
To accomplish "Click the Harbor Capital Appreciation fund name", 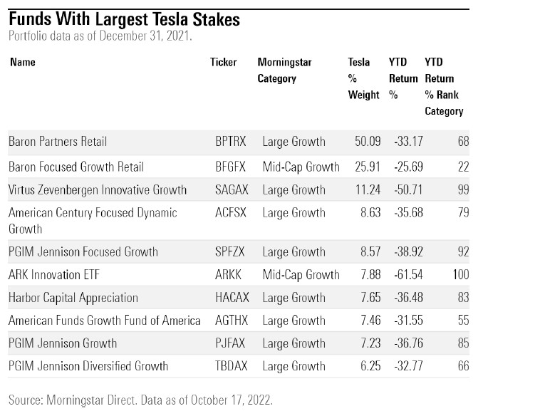I will pos(73,297).
